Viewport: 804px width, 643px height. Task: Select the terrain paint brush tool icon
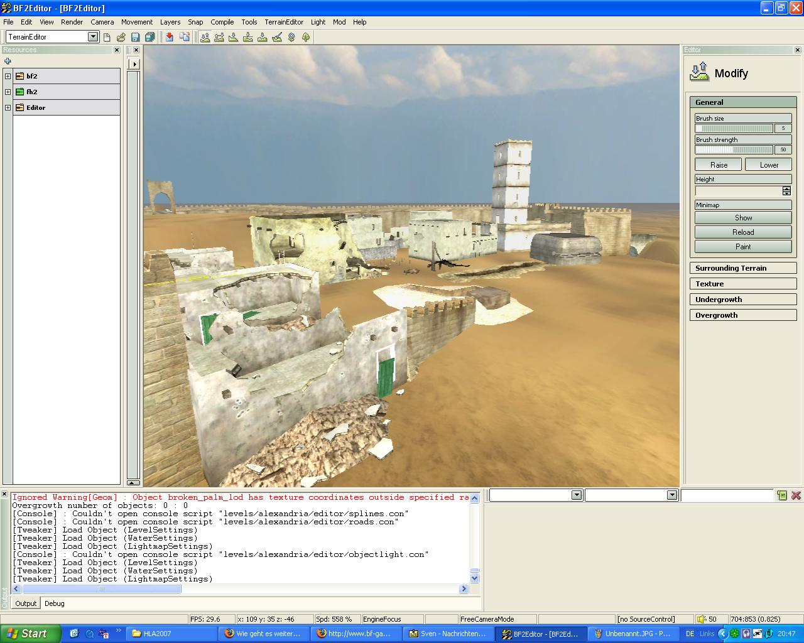point(277,37)
